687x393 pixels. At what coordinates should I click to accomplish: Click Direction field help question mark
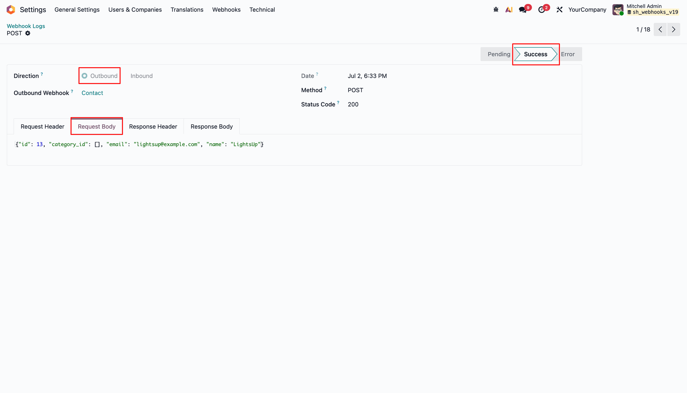click(42, 74)
